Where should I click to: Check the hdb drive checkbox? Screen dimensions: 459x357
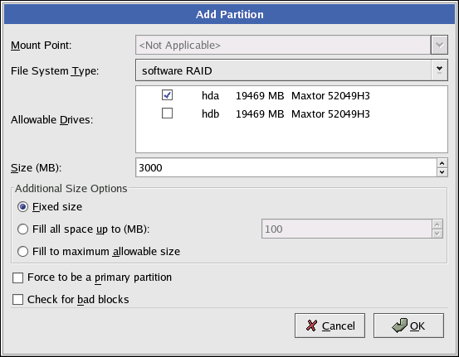[167, 113]
